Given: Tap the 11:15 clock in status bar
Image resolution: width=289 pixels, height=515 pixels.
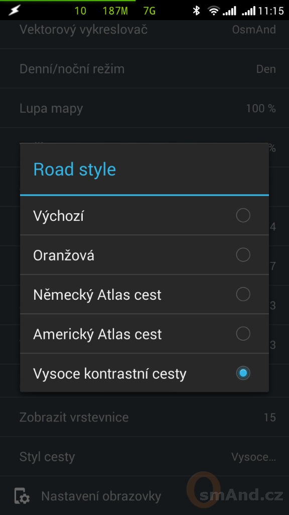Looking at the screenshot, I should click(270, 11).
